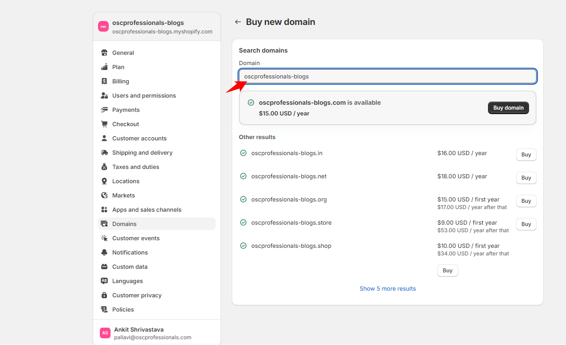The height and width of the screenshot is (345, 566).
Task: Click the Customer privacy lock icon
Action: tap(104, 295)
